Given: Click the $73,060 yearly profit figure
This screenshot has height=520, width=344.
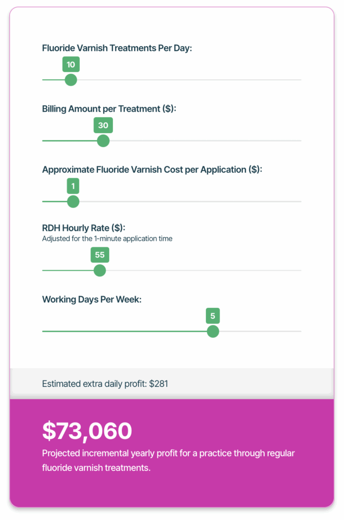Looking at the screenshot, I should (87, 431).
